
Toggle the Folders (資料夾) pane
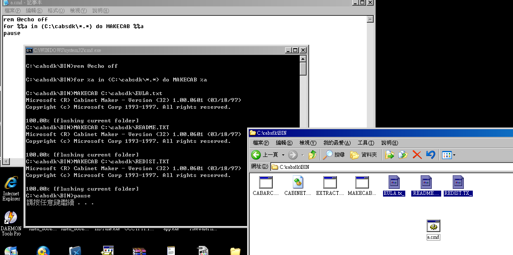(364, 155)
